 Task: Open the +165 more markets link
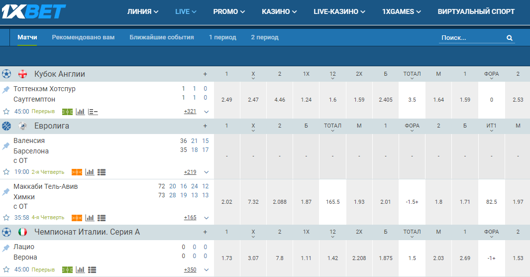(x=190, y=218)
